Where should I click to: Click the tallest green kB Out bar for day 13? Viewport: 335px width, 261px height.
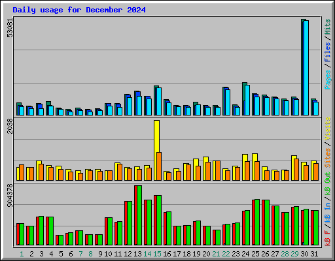[139, 215]
